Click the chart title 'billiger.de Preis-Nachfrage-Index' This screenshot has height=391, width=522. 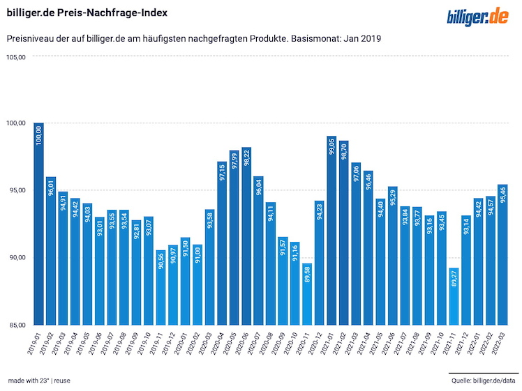(x=87, y=13)
